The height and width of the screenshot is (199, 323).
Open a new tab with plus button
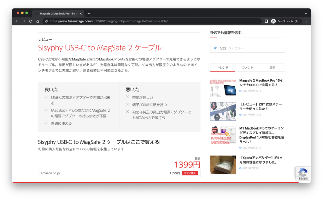(89, 14)
